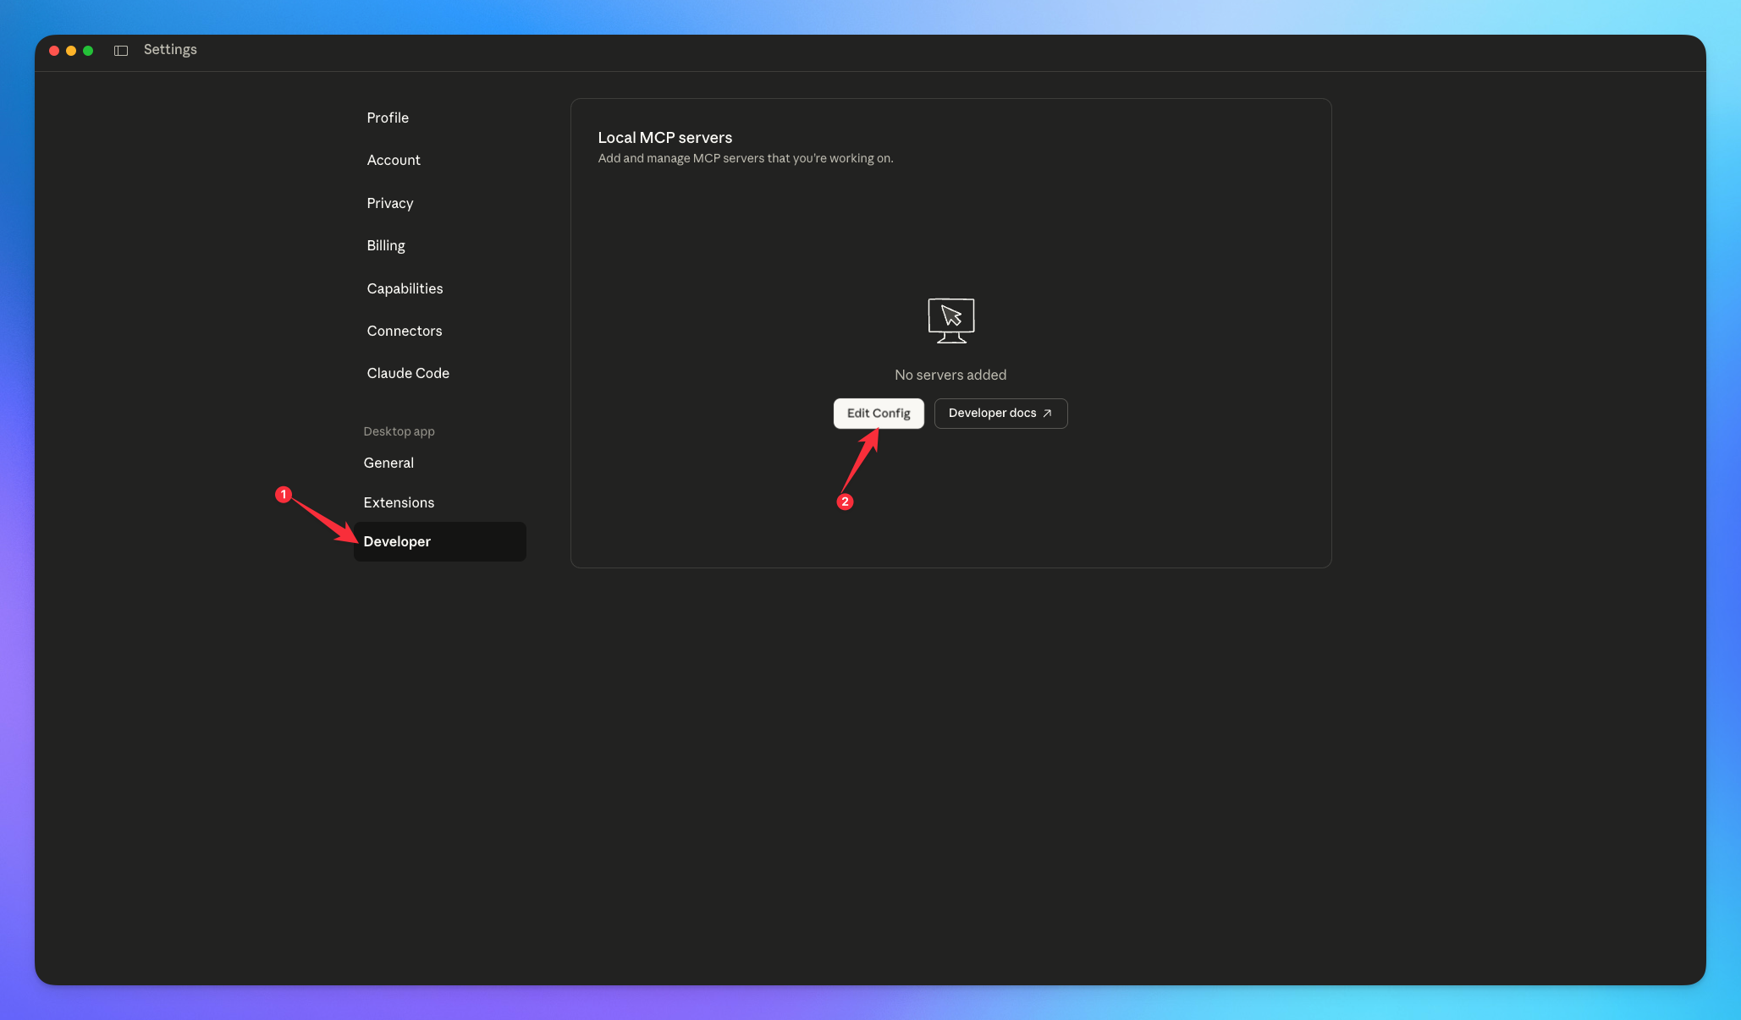This screenshot has height=1020, width=1741.
Task: Select General under Desktop app
Action: 388,463
